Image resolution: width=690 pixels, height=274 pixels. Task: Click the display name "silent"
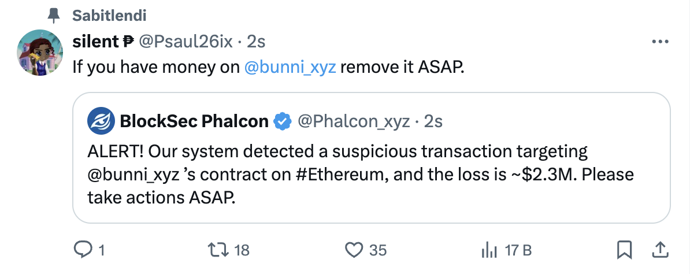point(96,42)
